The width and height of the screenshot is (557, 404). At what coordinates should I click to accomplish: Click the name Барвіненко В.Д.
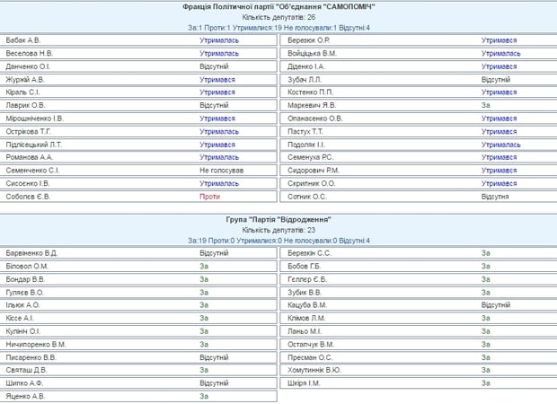[31, 253]
